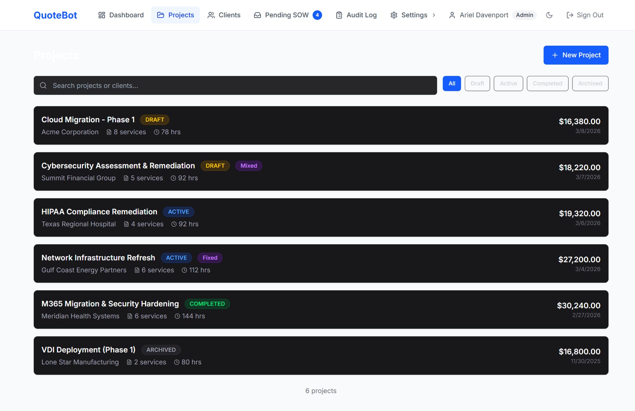This screenshot has height=411, width=635.
Task: Click the Ariel Davenport profile icon
Action: tap(452, 15)
